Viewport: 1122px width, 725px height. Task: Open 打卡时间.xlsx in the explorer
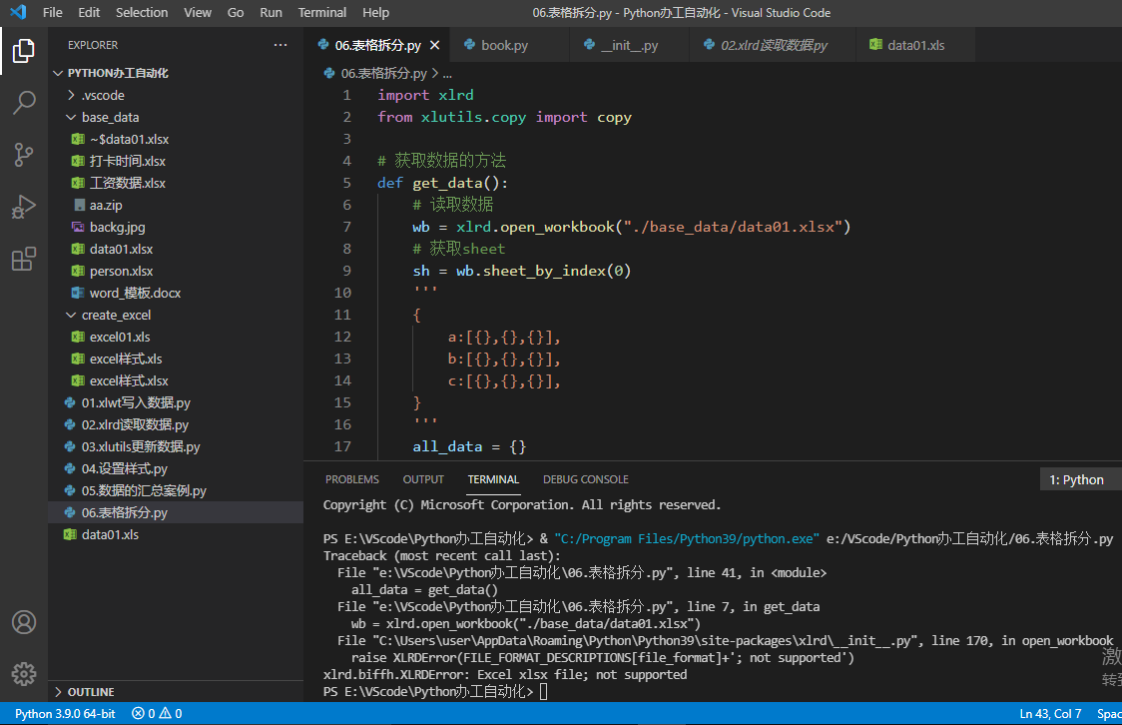pos(176,161)
